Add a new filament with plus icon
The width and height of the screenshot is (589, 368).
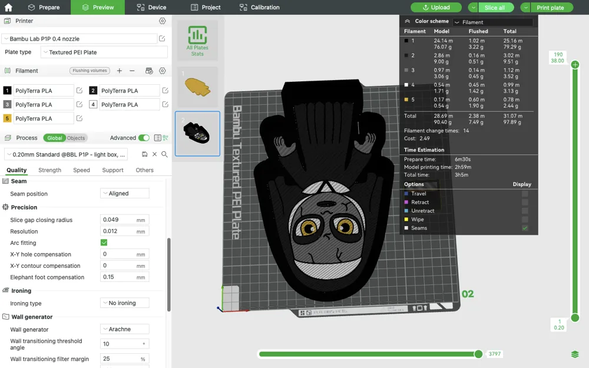119,71
